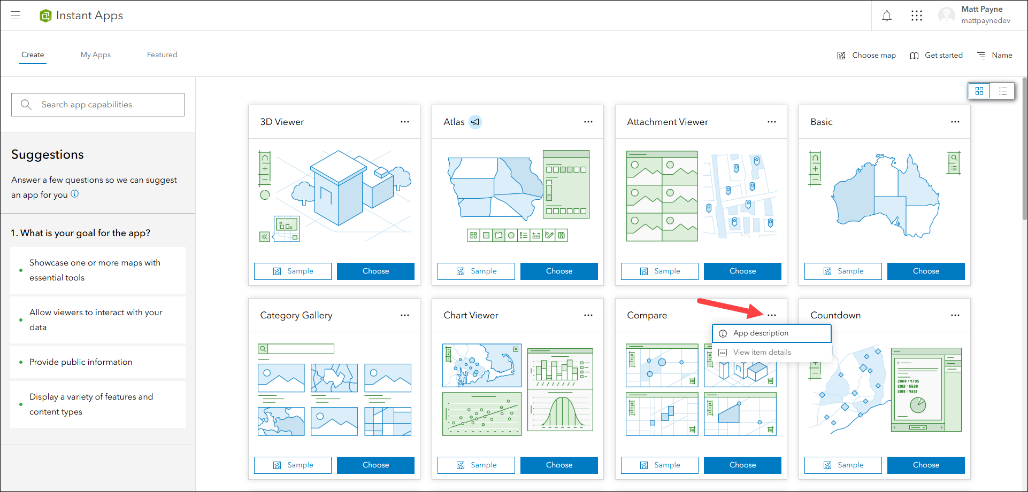Open options menu for Chart Viewer card
Viewport: 1028px width, 492px height.
[588, 315]
